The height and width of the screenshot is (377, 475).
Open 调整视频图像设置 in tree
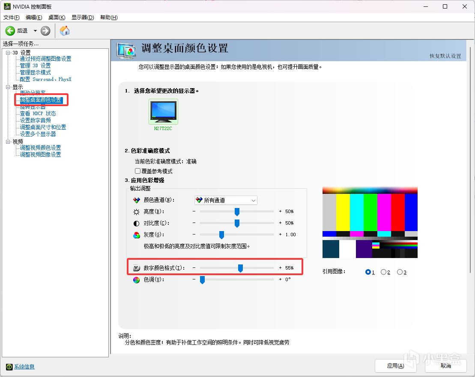coord(40,154)
